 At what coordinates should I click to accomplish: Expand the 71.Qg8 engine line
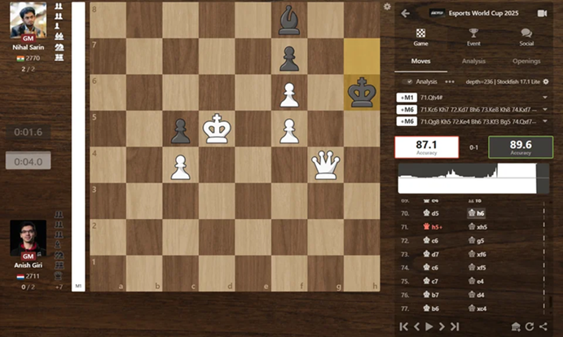click(543, 121)
